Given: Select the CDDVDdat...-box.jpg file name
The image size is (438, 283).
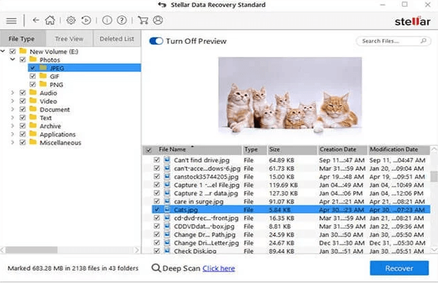Looking at the screenshot, I should (204, 226).
